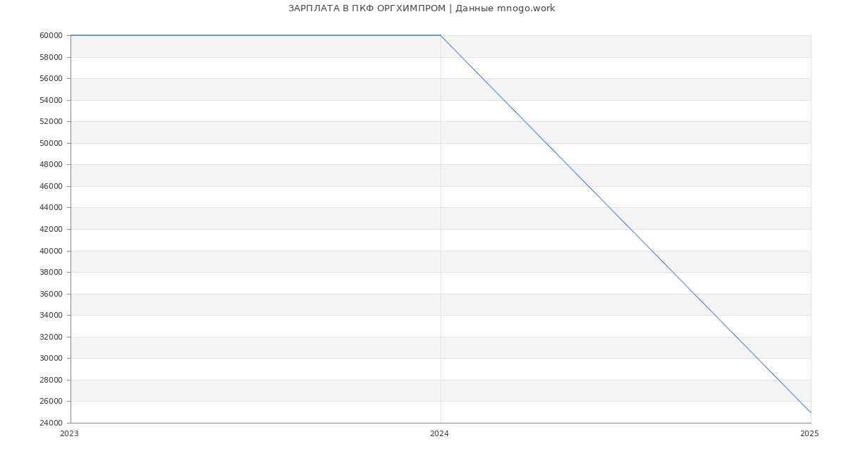Click the 26000 y-axis label
Screen dimensions: 846x458
52,401
